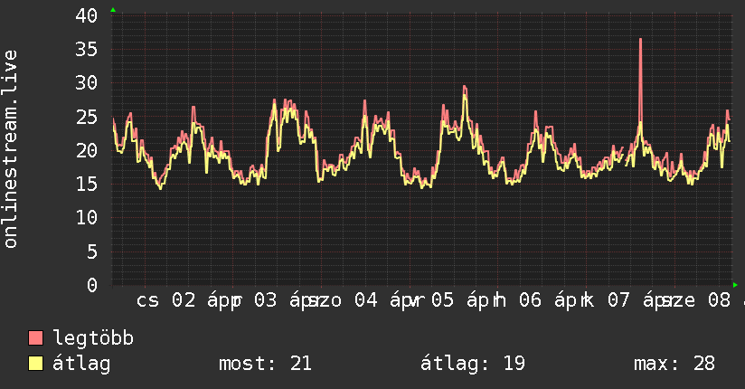Click the green arrow atop the y-axis
The image size is (745, 389).
click(113, 10)
